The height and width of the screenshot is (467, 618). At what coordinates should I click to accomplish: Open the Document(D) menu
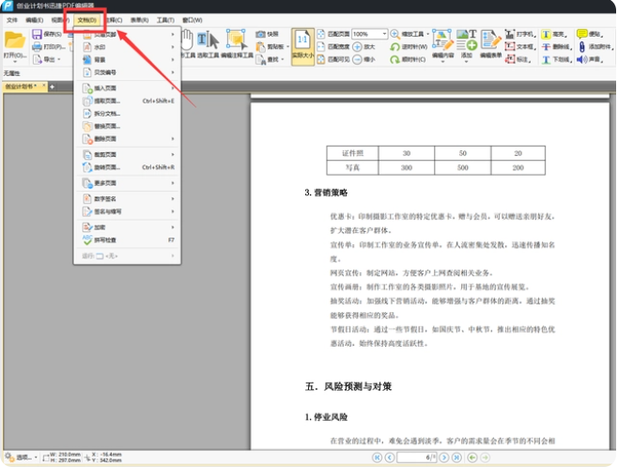point(86,20)
